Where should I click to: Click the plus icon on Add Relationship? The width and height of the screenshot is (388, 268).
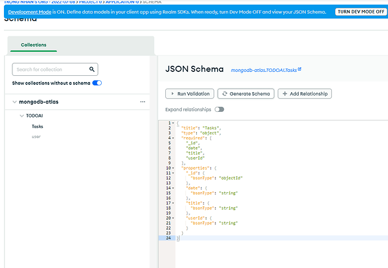pyautogui.click(x=285, y=94)
